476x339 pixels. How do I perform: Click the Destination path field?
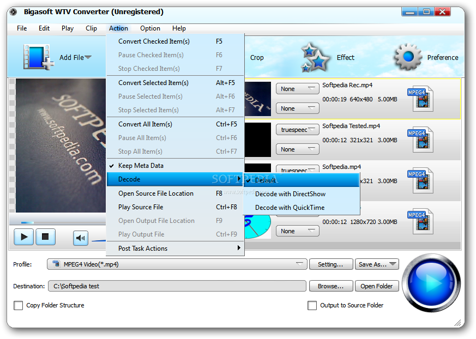point(177,286)
